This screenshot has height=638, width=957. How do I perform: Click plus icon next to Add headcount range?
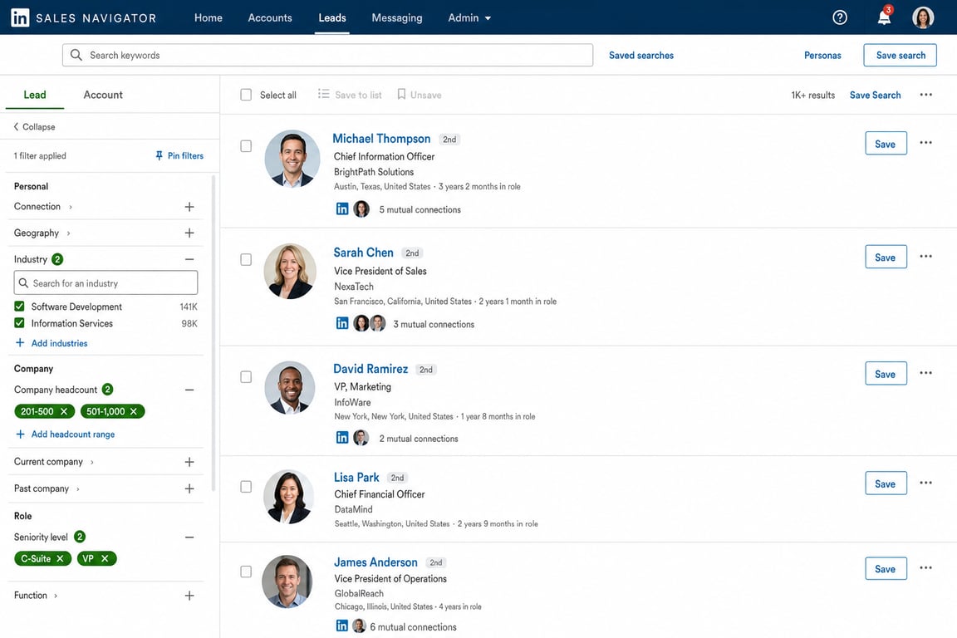pos(20,434)
